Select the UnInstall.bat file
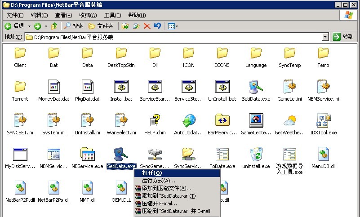This screenshot has width=360, height=217. click(222, 90)
